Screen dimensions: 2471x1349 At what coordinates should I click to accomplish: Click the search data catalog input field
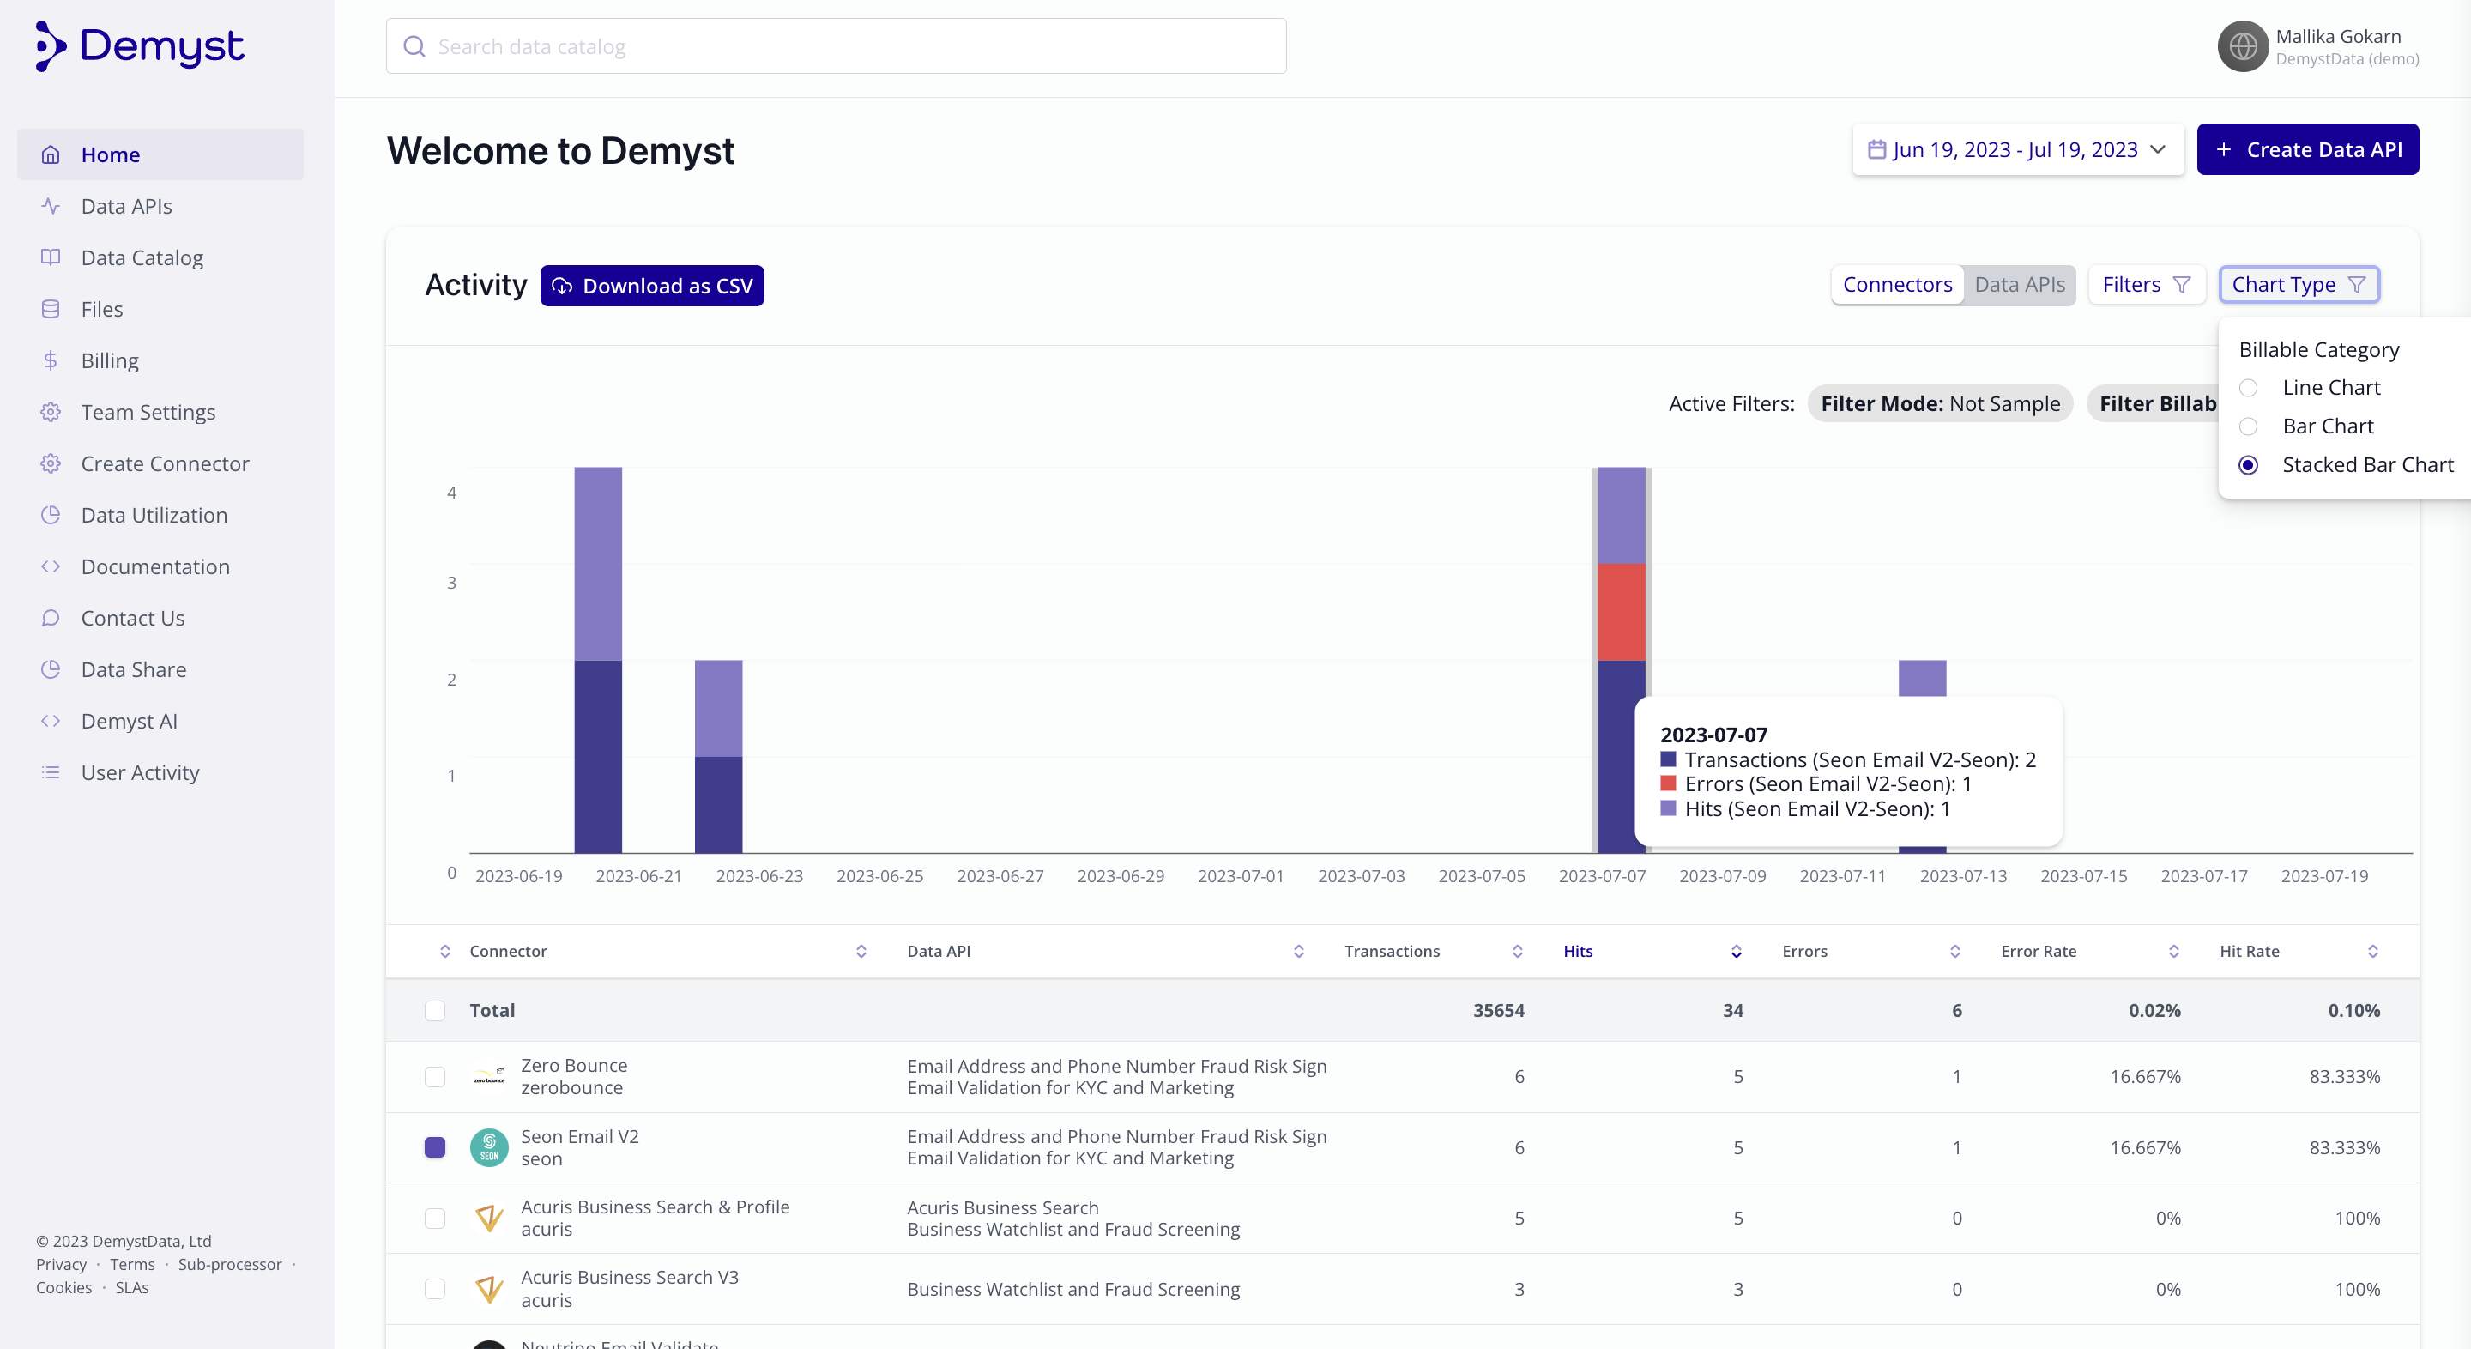(x=837, y=45)
